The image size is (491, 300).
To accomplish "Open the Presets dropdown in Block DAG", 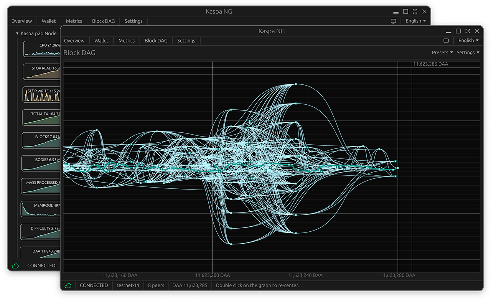I will coord(442,53).
